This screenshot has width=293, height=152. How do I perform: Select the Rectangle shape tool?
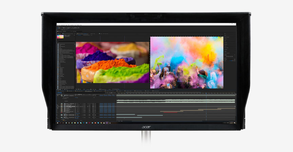click(67, 28)
